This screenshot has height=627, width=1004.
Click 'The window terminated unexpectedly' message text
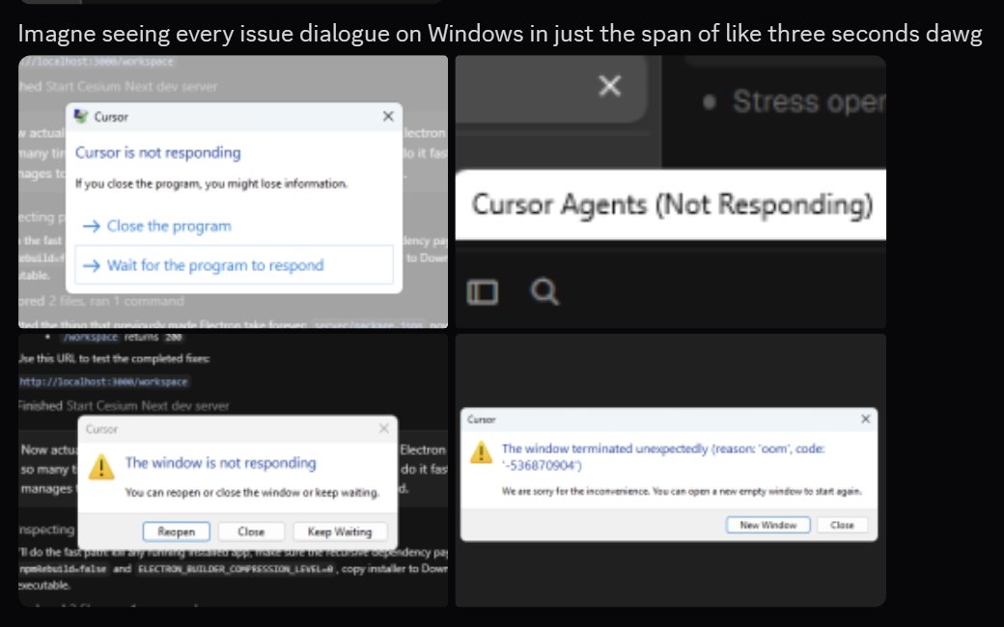[x=662, y=457]
